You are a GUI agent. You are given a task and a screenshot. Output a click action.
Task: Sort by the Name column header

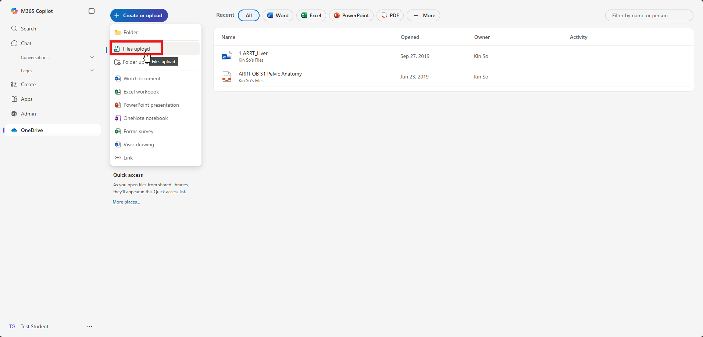click(x=228, y=37)
